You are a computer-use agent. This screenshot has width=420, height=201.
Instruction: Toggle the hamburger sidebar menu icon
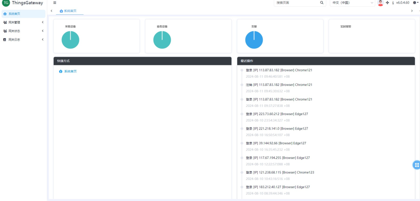(x=55, y=3)
